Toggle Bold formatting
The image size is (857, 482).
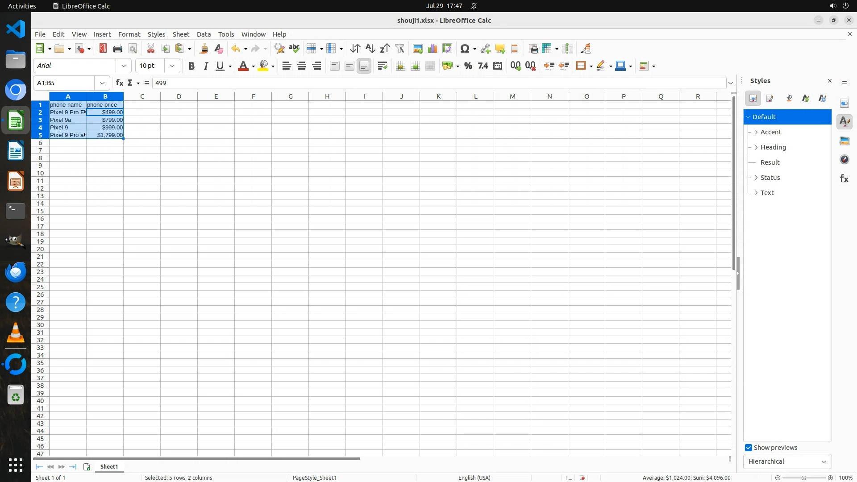pos(191,66)
